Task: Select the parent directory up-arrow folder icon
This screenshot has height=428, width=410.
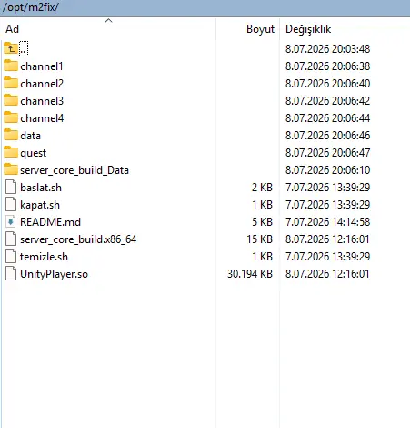Action: pyautogui.click(x=11, y=48)
